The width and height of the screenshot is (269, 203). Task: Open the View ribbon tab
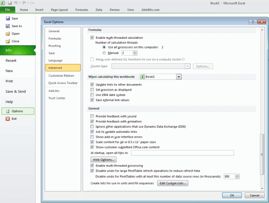coord(130,10)
